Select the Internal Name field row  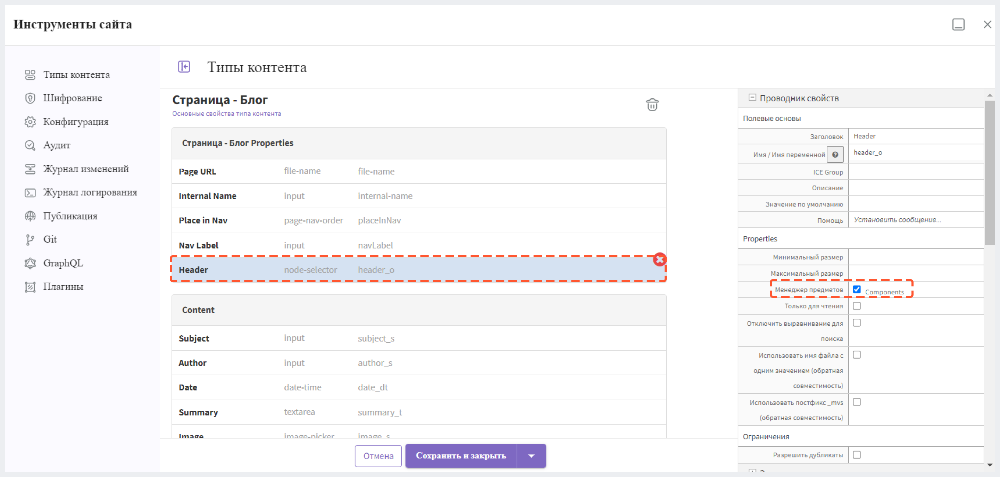[x=419, y=196]
